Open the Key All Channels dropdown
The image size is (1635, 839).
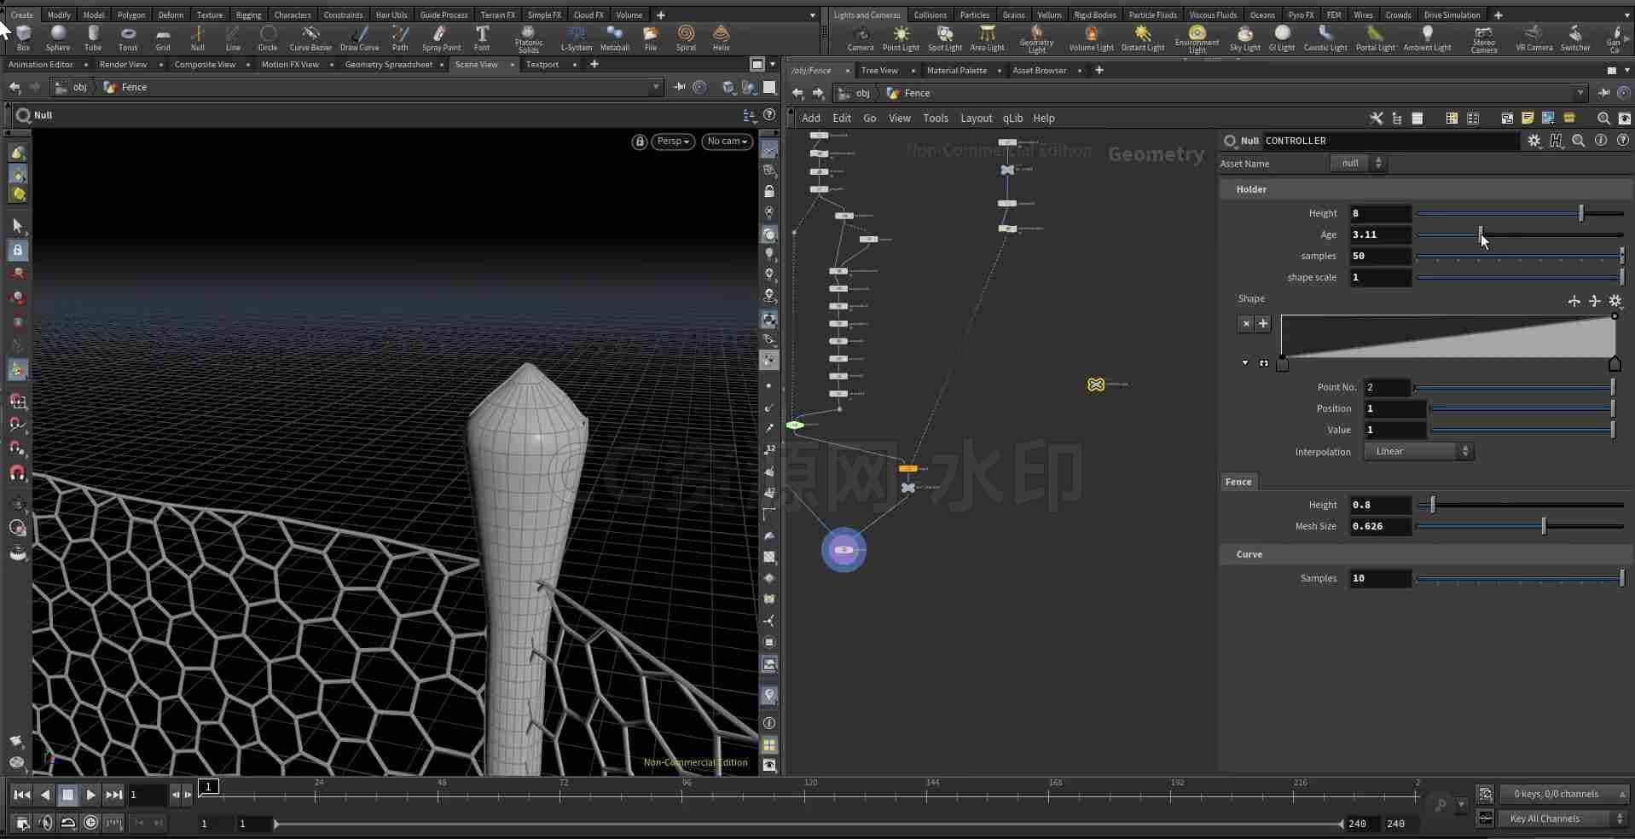coord(1563,819)
